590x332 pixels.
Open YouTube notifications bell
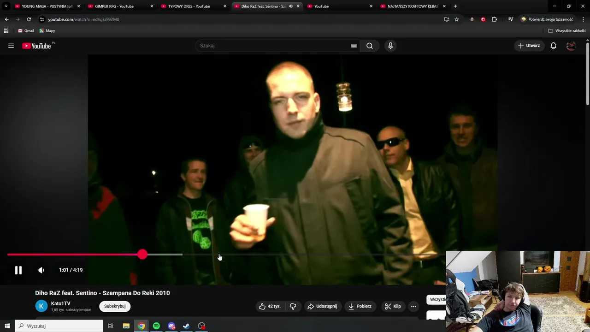tap(554, 46)
